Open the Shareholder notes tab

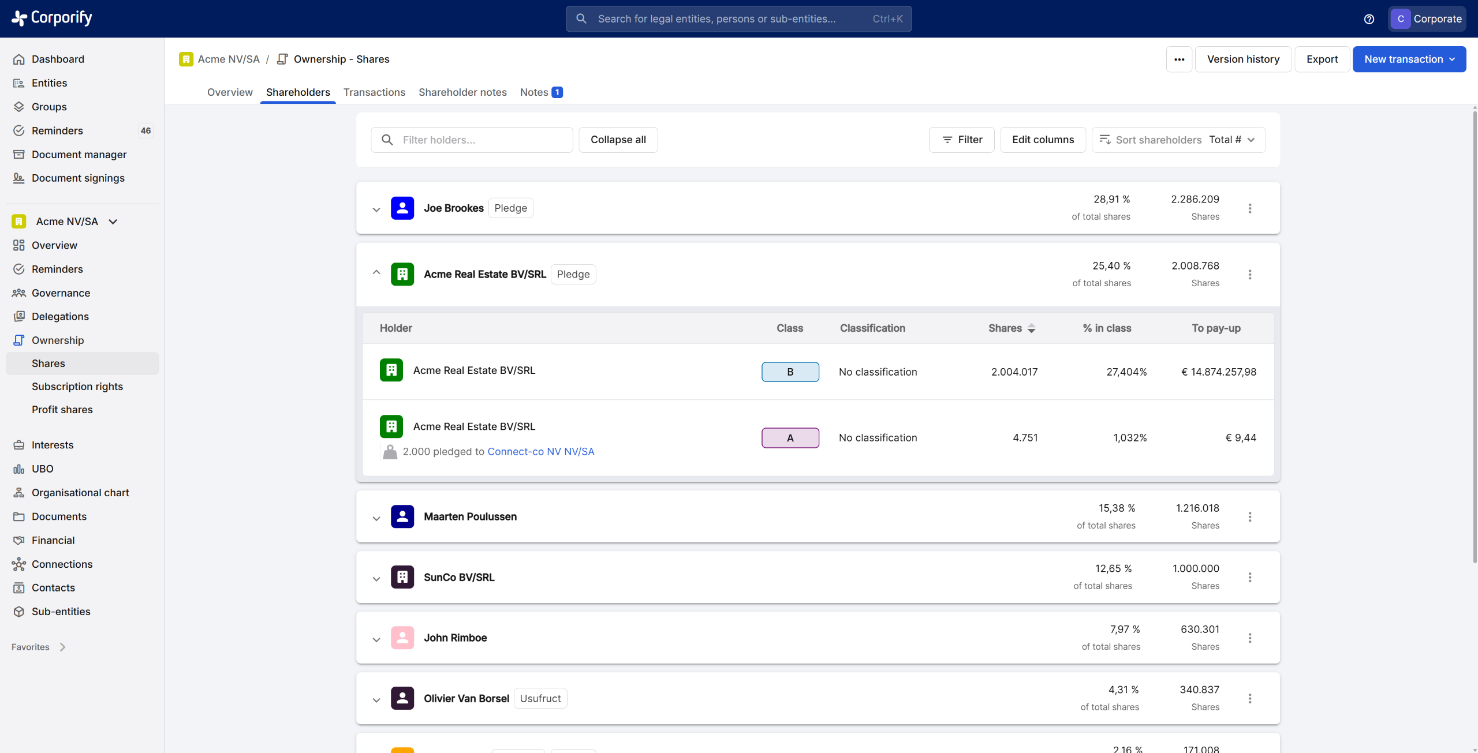coord(462,92)
